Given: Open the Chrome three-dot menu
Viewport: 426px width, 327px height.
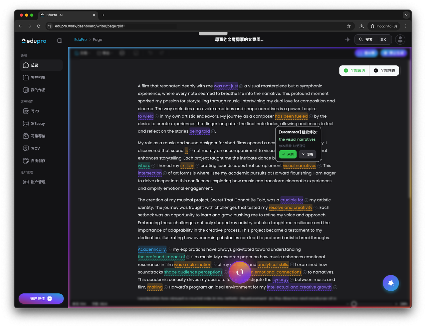Looking at the screenshot, I should point(406,26).
